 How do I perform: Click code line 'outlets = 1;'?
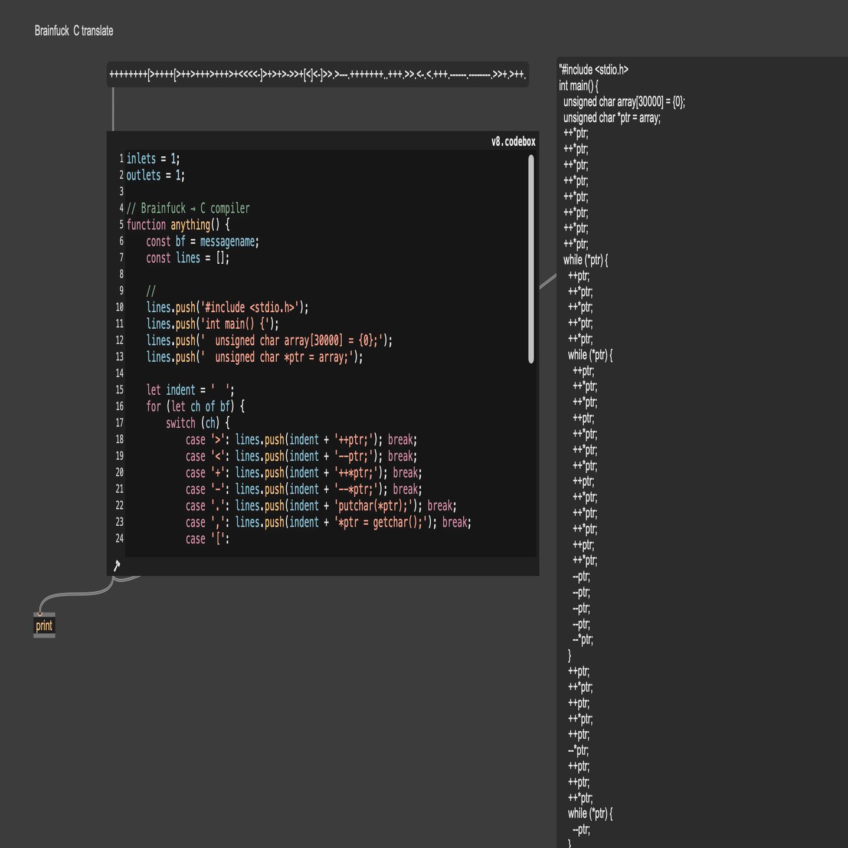pos(156,175)
